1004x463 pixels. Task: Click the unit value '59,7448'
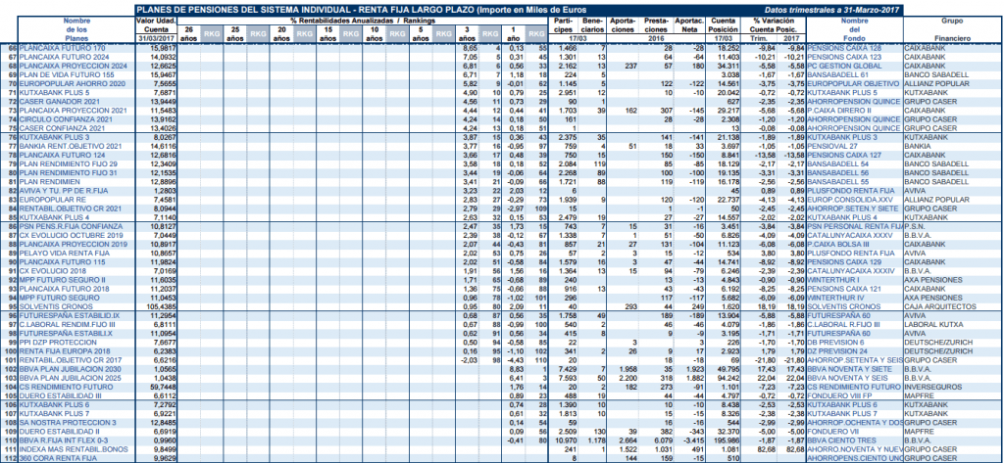pos(163,387)
